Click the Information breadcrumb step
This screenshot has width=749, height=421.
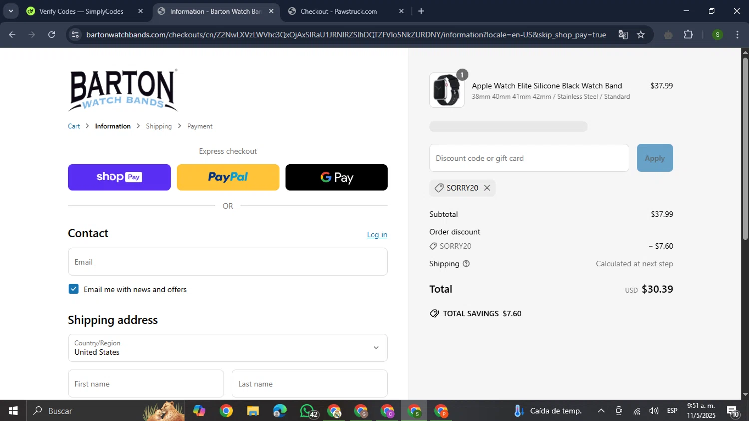pyautogui.click(x=113, y=126)
